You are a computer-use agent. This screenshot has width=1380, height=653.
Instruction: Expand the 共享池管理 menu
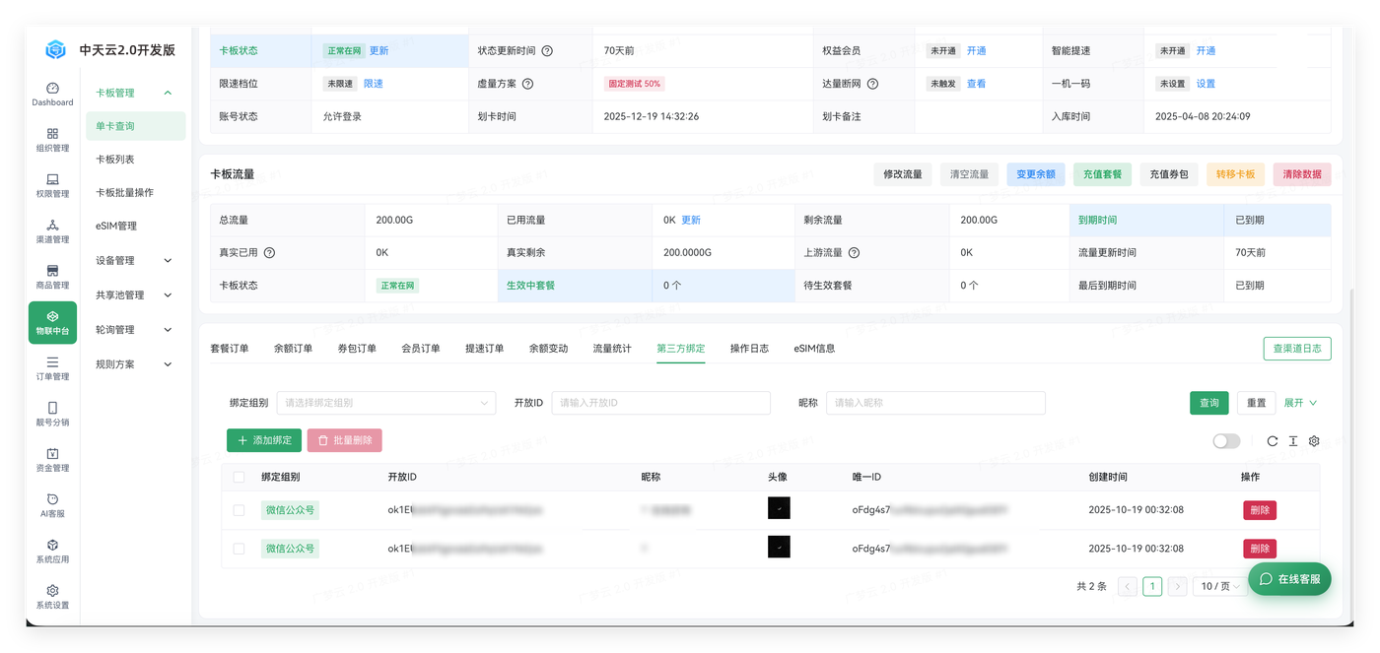click(168, 294)
